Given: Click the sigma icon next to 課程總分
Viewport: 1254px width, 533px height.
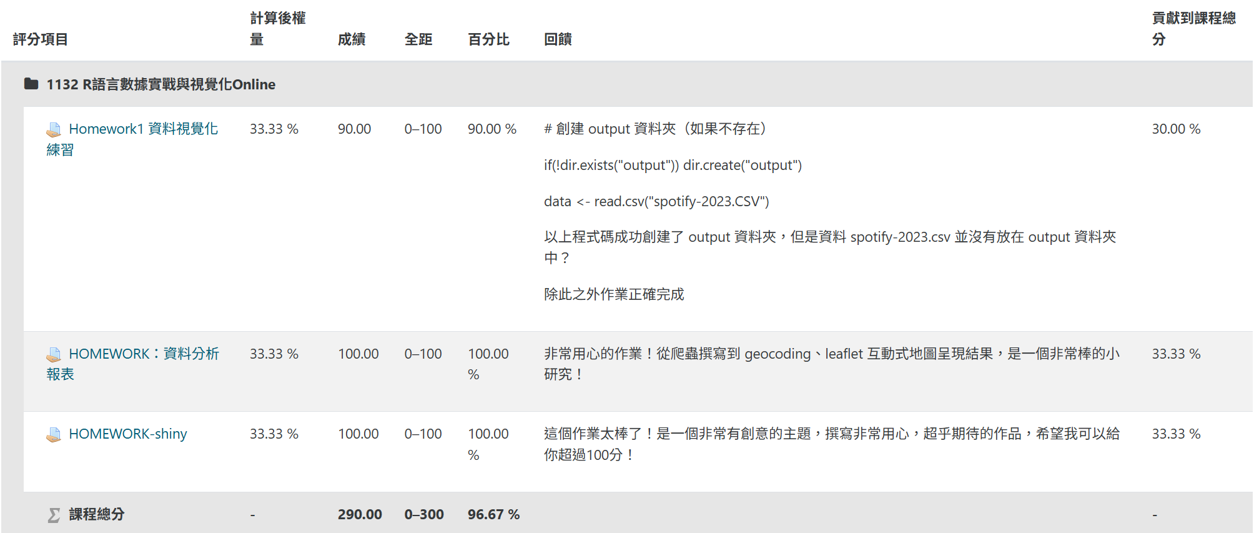Looking at the screenshot, I should click(x=54, y=515).
